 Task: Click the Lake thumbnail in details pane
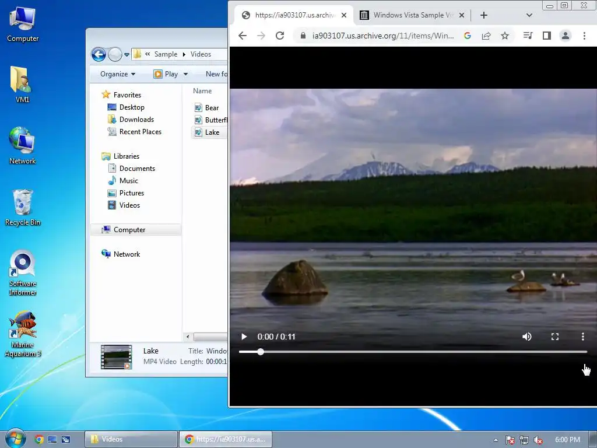point(117,357)
